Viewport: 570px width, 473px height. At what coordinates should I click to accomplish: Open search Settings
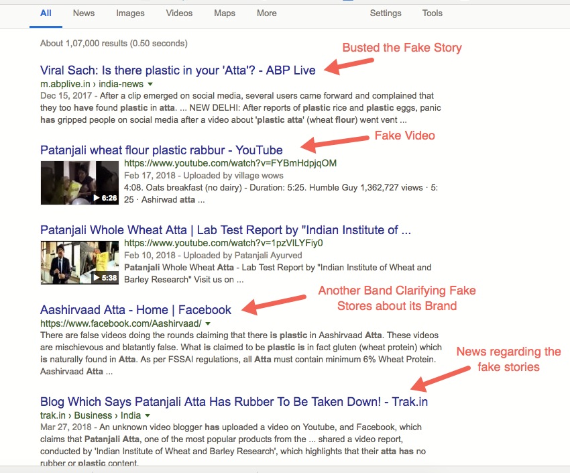click(x=386, y=13)
